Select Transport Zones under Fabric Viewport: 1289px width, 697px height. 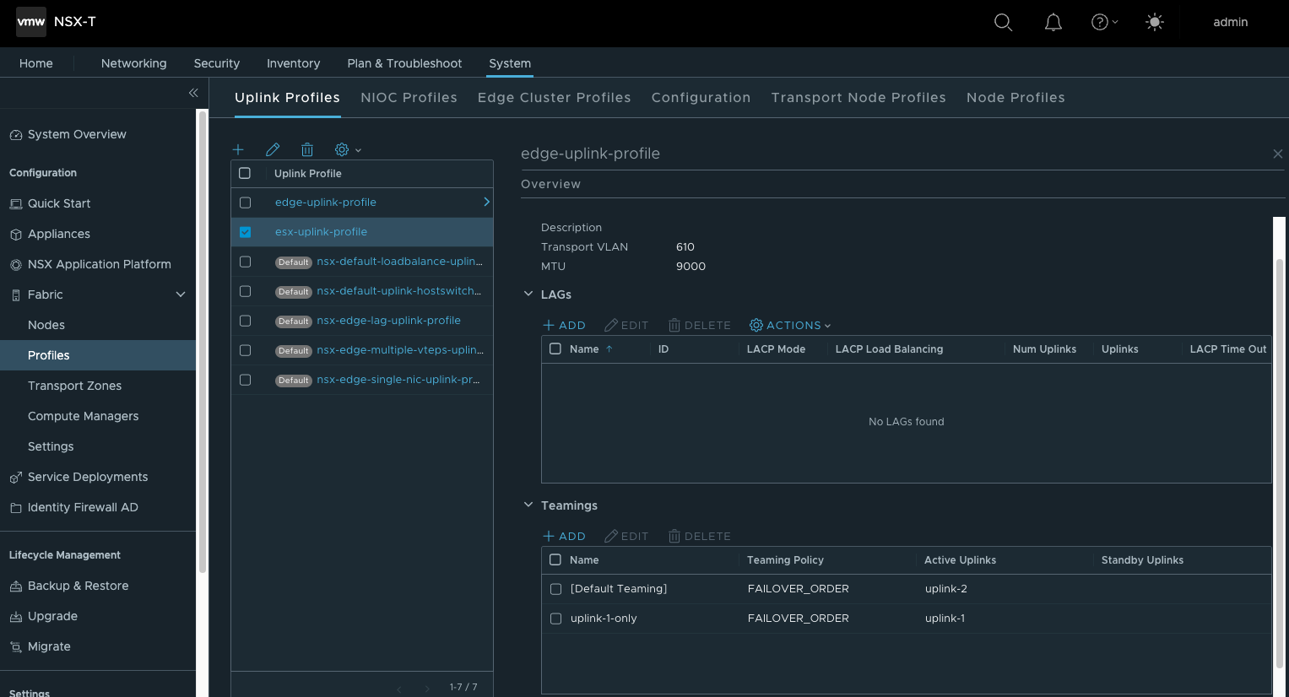click(x=74, y=386)
